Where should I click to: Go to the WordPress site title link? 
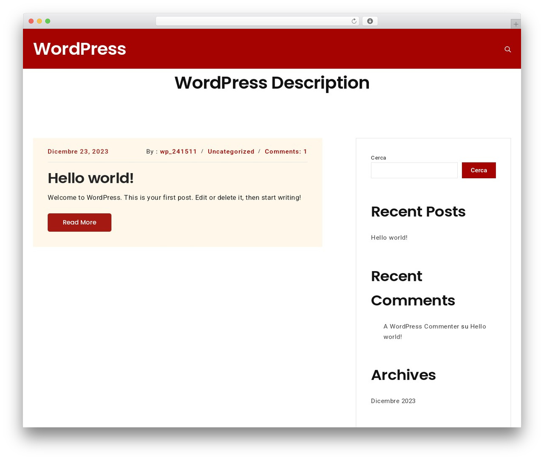pyautogui.click(x=79, y=49)
